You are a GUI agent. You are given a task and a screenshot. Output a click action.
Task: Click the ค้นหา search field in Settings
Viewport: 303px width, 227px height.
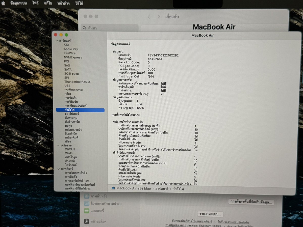tap(110, 28)
